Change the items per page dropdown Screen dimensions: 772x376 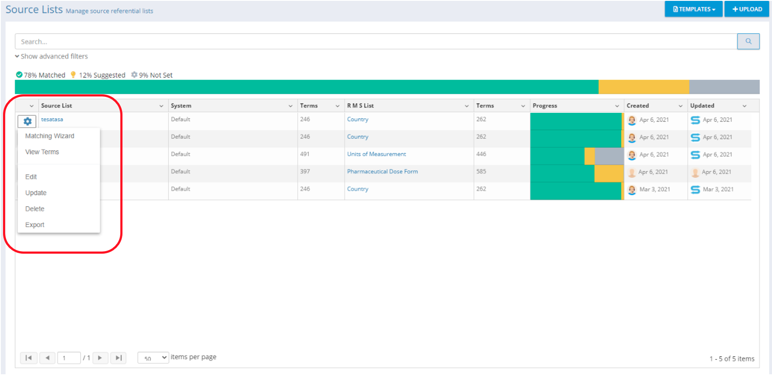[x=153, y=358]
